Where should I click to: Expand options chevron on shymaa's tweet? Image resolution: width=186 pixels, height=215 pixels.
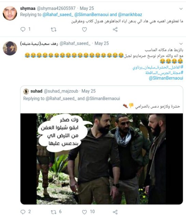click(x=181, y=9)
